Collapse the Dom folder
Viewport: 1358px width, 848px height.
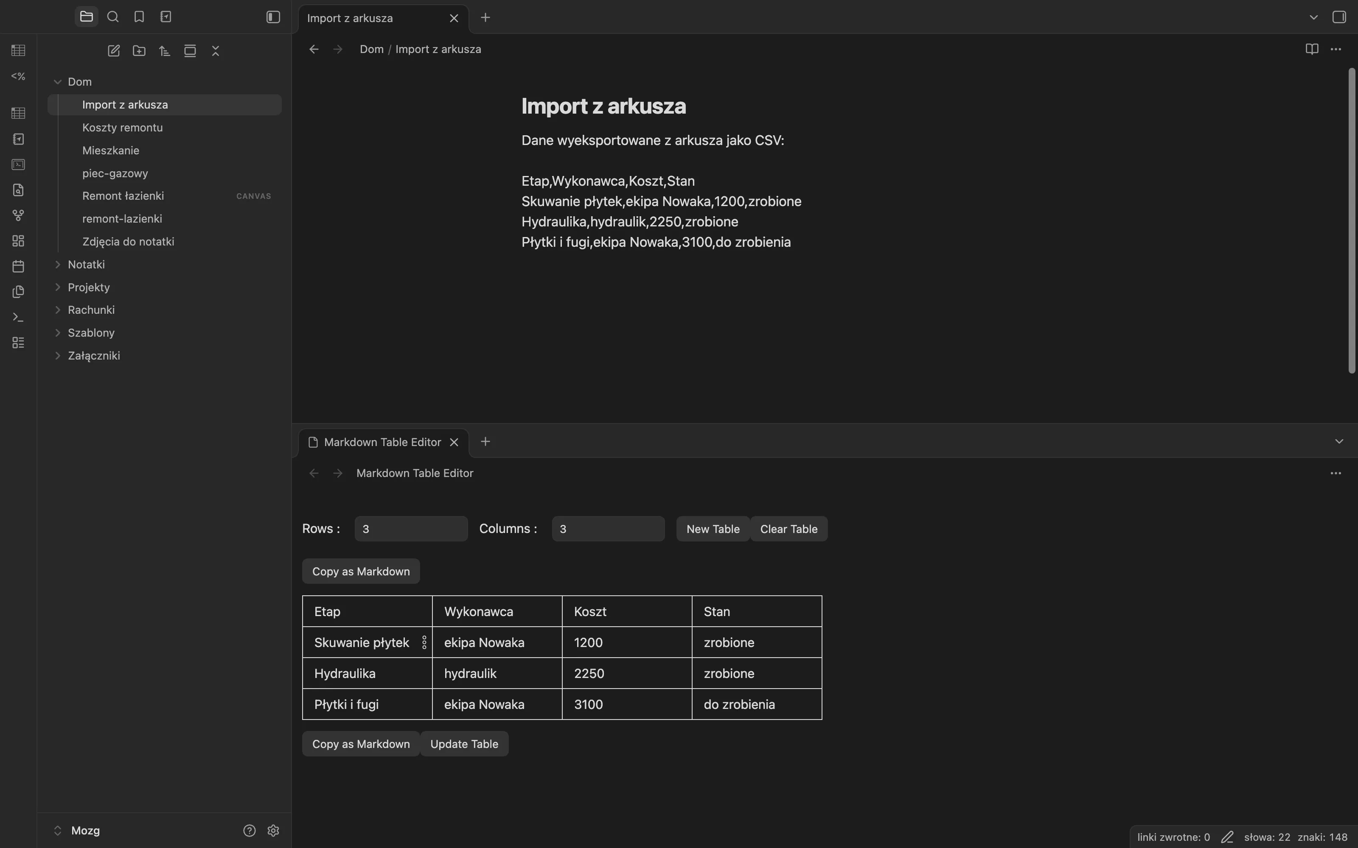coord(57,82)
